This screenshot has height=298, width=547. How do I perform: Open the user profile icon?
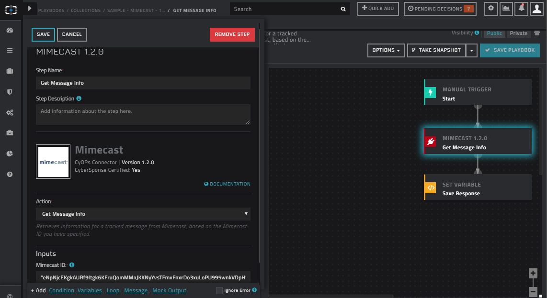coord(536,9)
